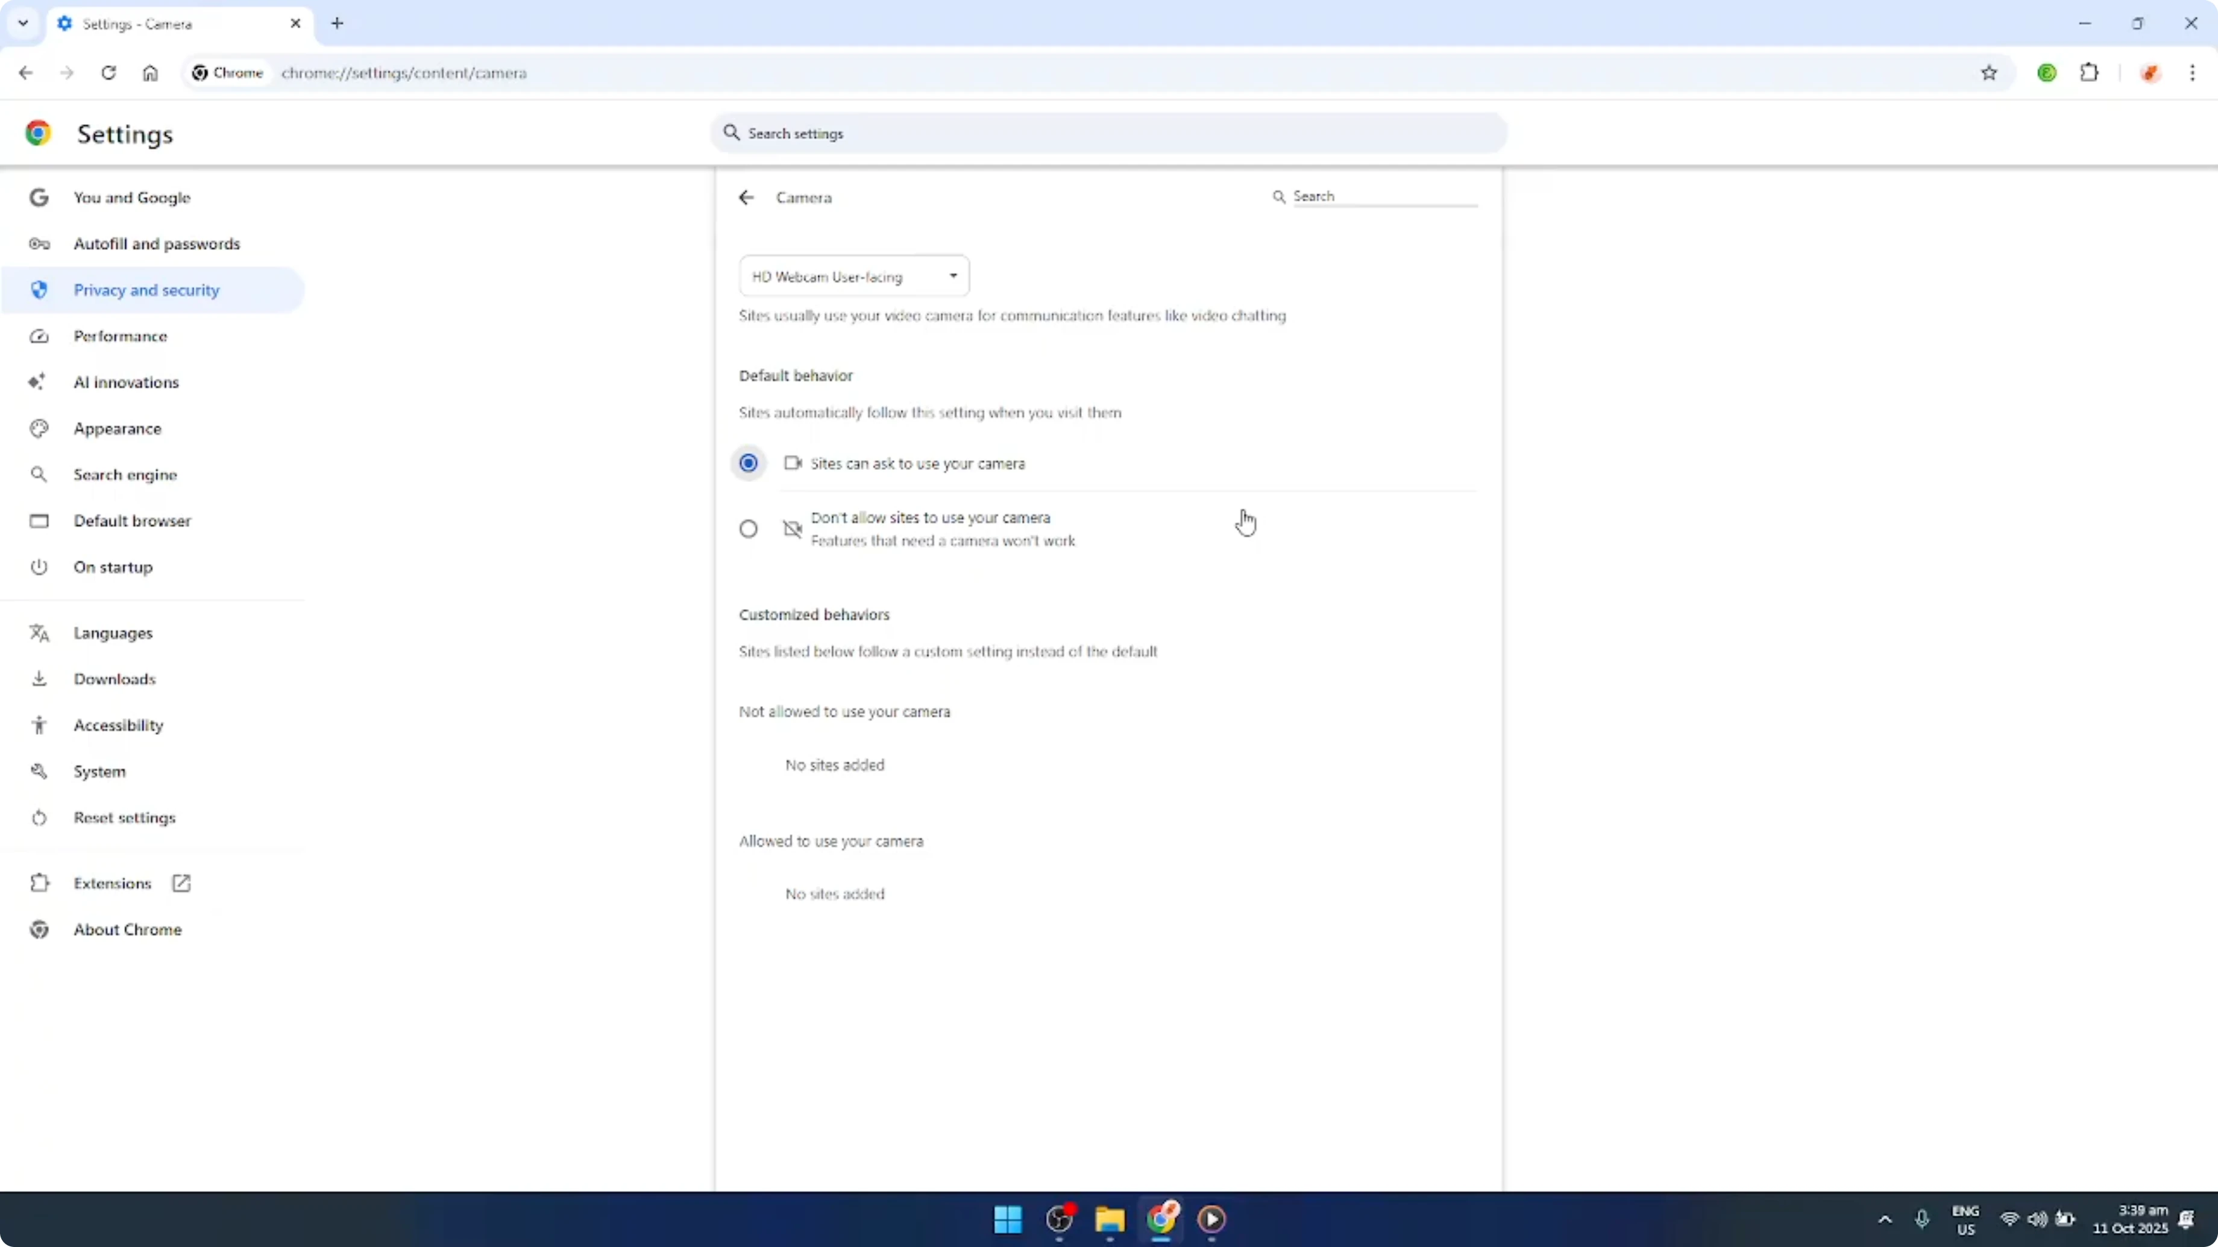
Task: Open the battery tray icon
Action: 2066,1219
